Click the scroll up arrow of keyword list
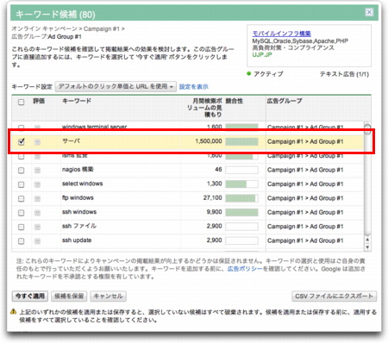Viewport: 388px width, 343px height. (x=367, y=240)
